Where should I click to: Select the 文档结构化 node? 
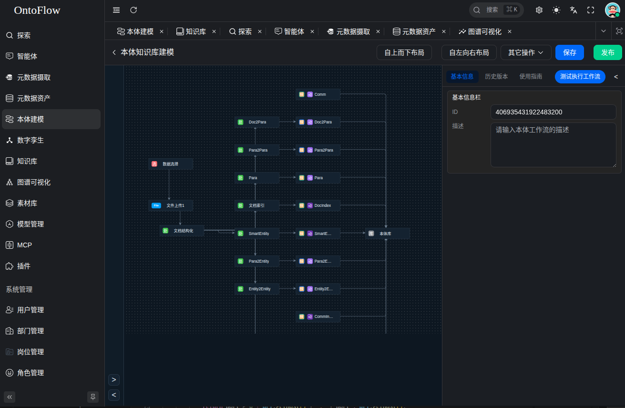pos(182,231)
